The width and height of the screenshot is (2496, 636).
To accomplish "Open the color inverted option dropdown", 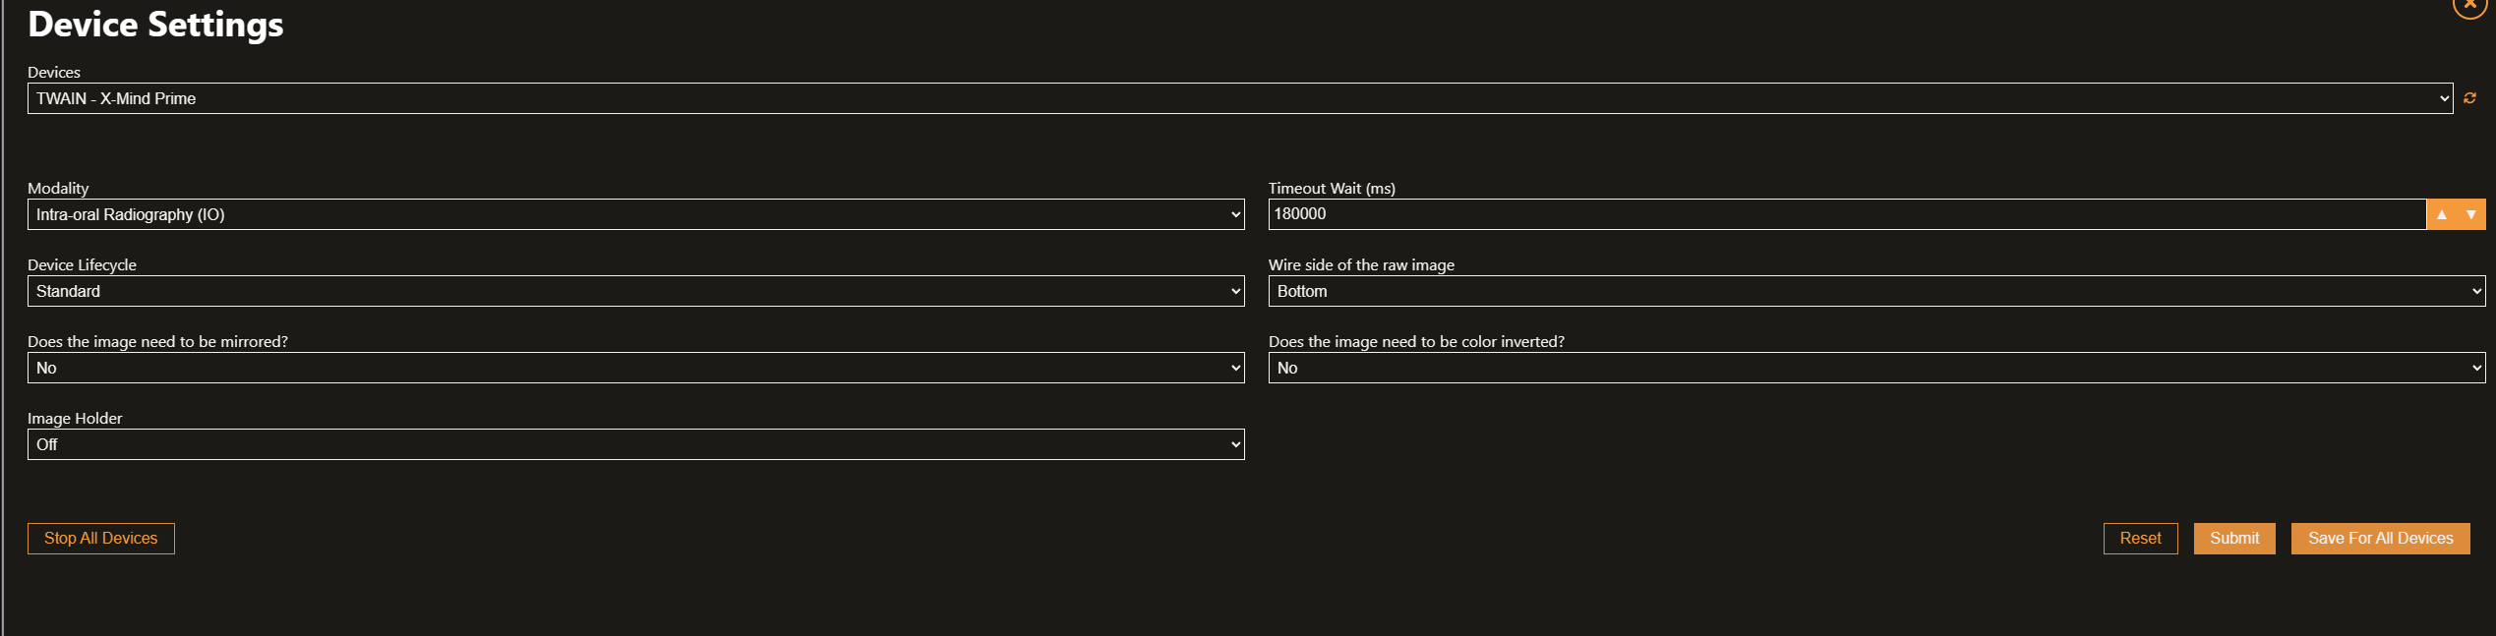I will 1876,368.
